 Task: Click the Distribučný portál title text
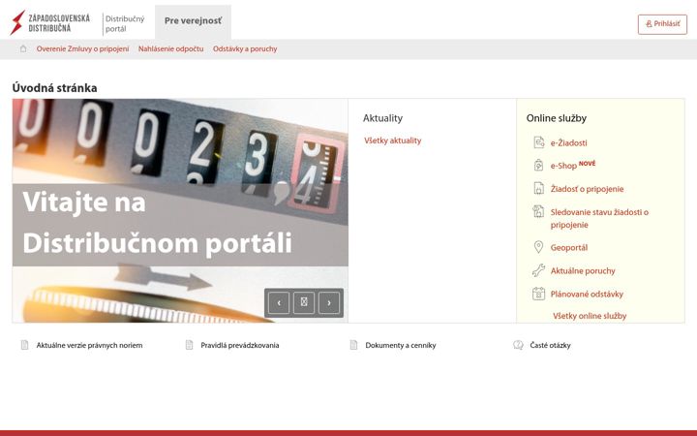[x=125, y=24]
